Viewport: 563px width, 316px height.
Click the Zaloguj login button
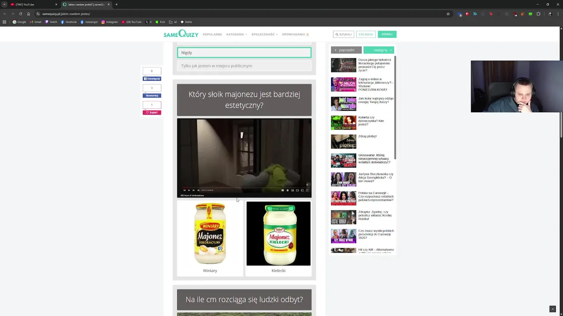[x=366, y=34]
